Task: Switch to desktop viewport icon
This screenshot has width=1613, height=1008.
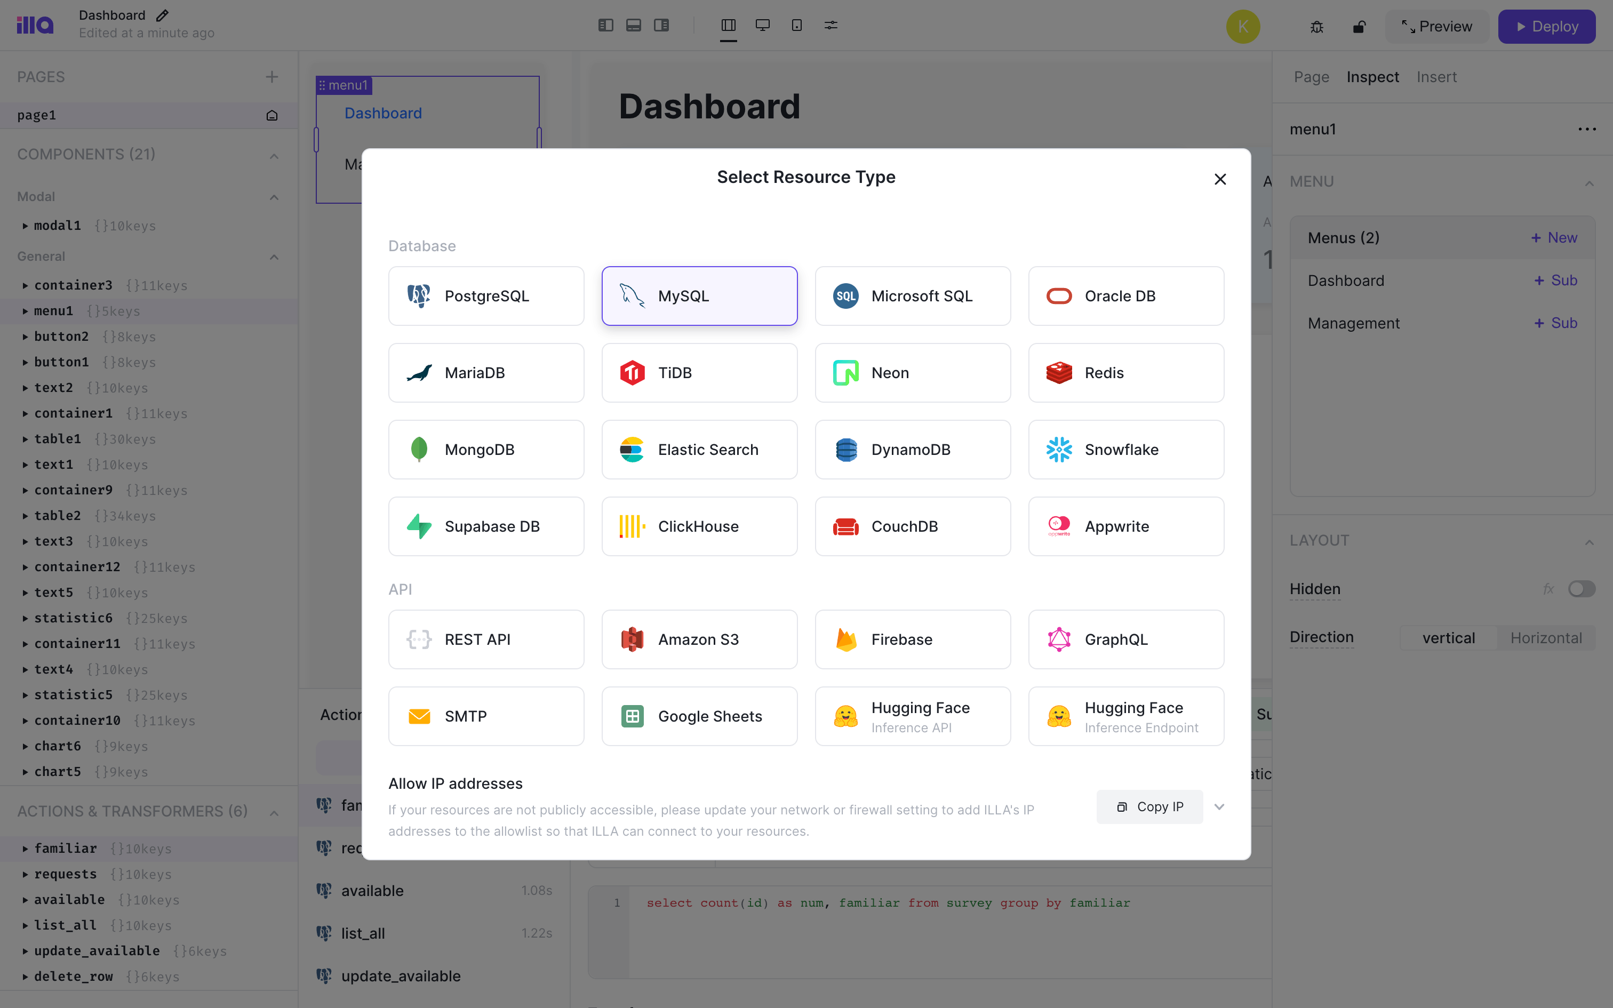Action: 763,26
